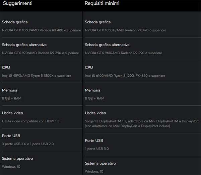Image resolution: width=201 pixels, height=175 pixels.
Task: Click the Requisiti minimi column heading
Action: pos(102,4)
